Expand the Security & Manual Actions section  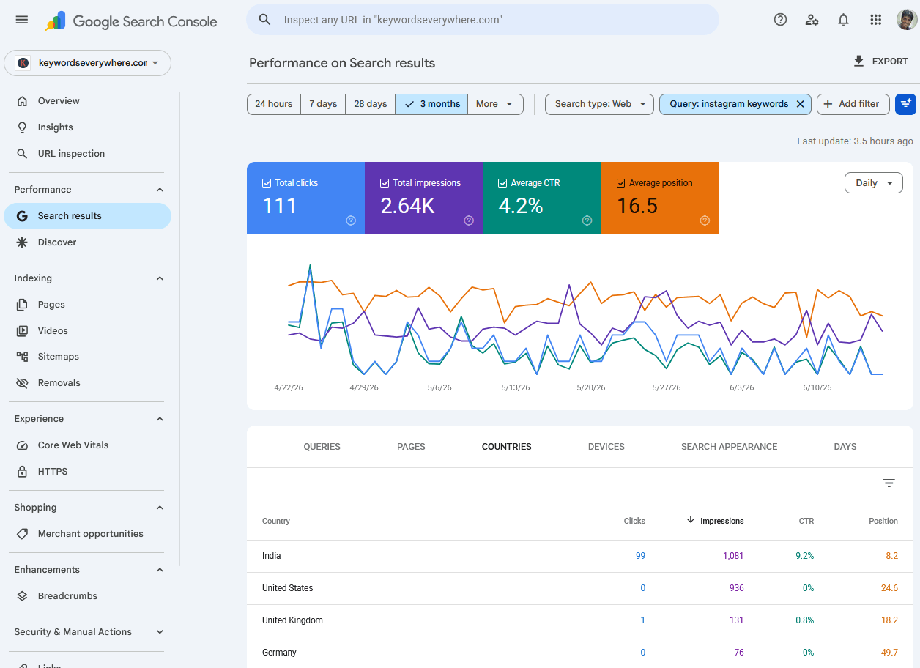point(160,632)
